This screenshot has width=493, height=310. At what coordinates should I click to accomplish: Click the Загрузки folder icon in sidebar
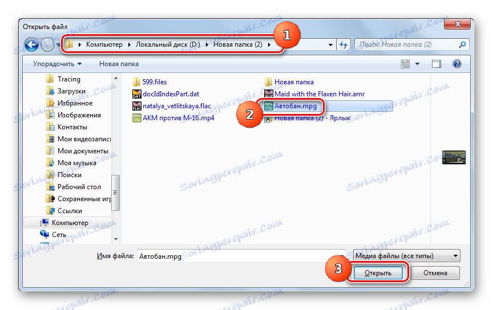point(50,91)
